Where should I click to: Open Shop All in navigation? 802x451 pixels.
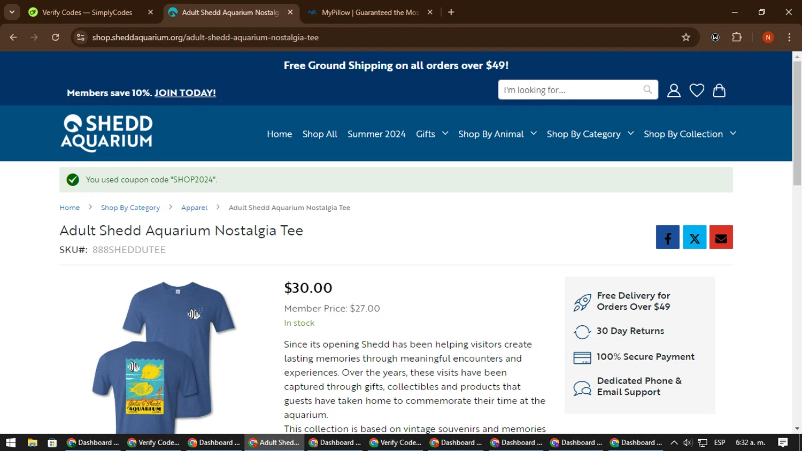point(320,134)
